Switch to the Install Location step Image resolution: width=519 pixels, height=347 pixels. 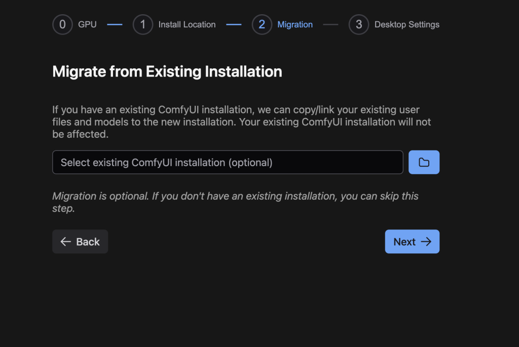[x=187, y=24]
